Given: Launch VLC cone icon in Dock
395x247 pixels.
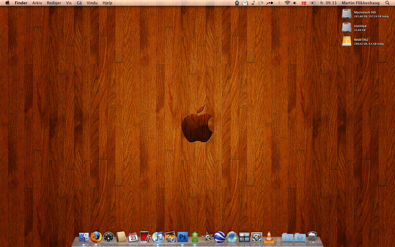Looking at the screenshot, I should [269, 237].
